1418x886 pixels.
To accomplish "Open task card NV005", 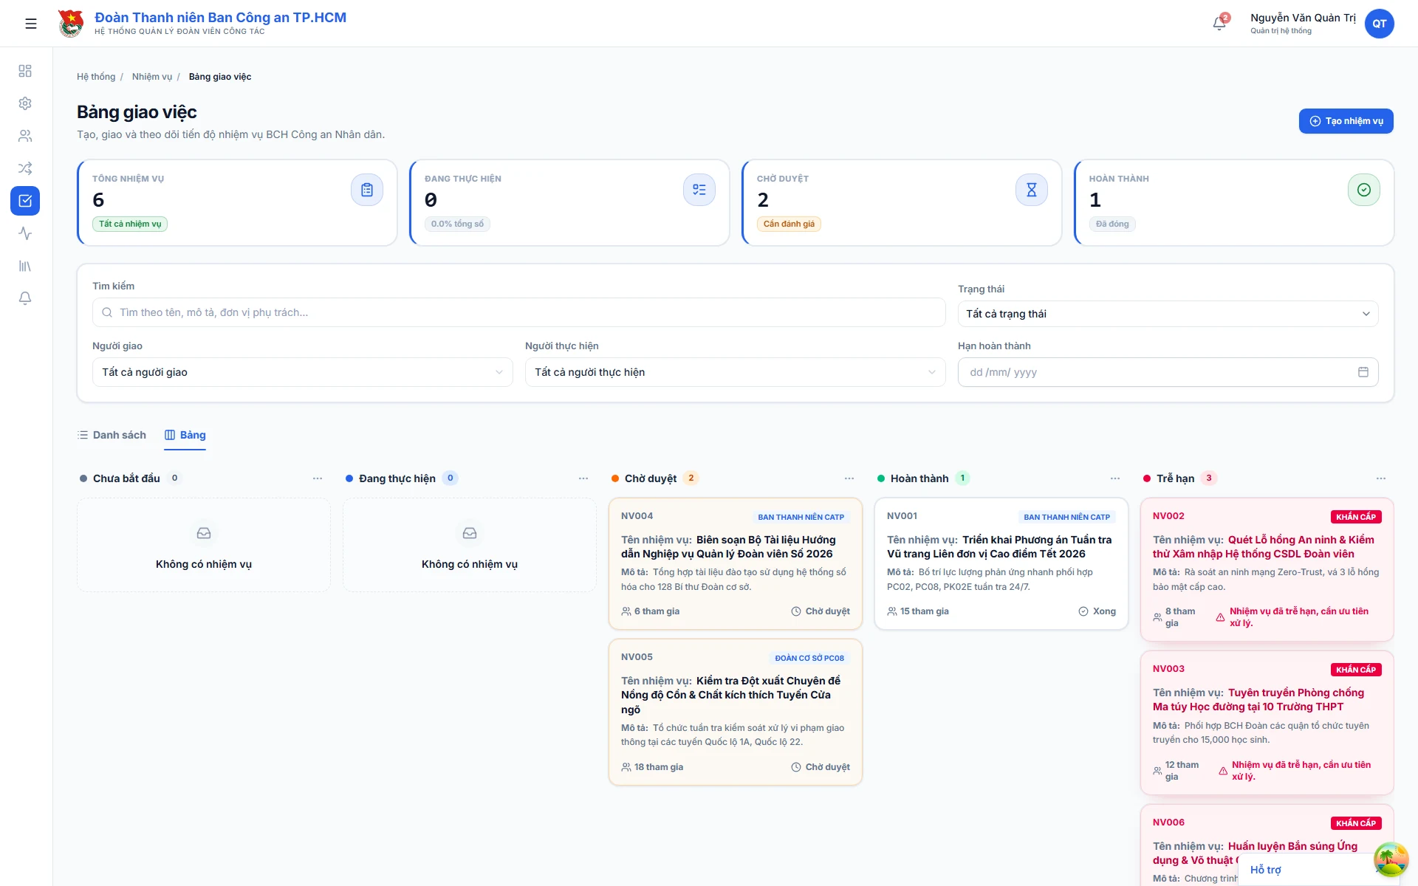I will [x=735, y=712].
